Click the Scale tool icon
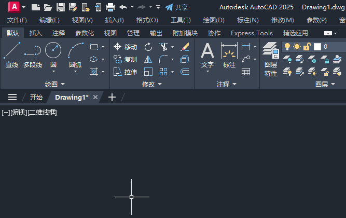This screenshot has width=346, height=218. (148, 72)
